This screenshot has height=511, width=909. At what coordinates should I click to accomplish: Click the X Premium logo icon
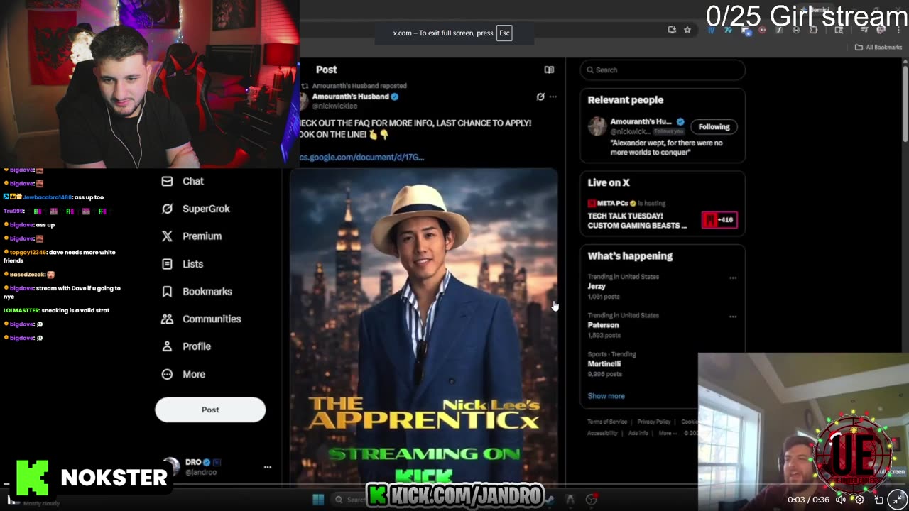point(167,236)
